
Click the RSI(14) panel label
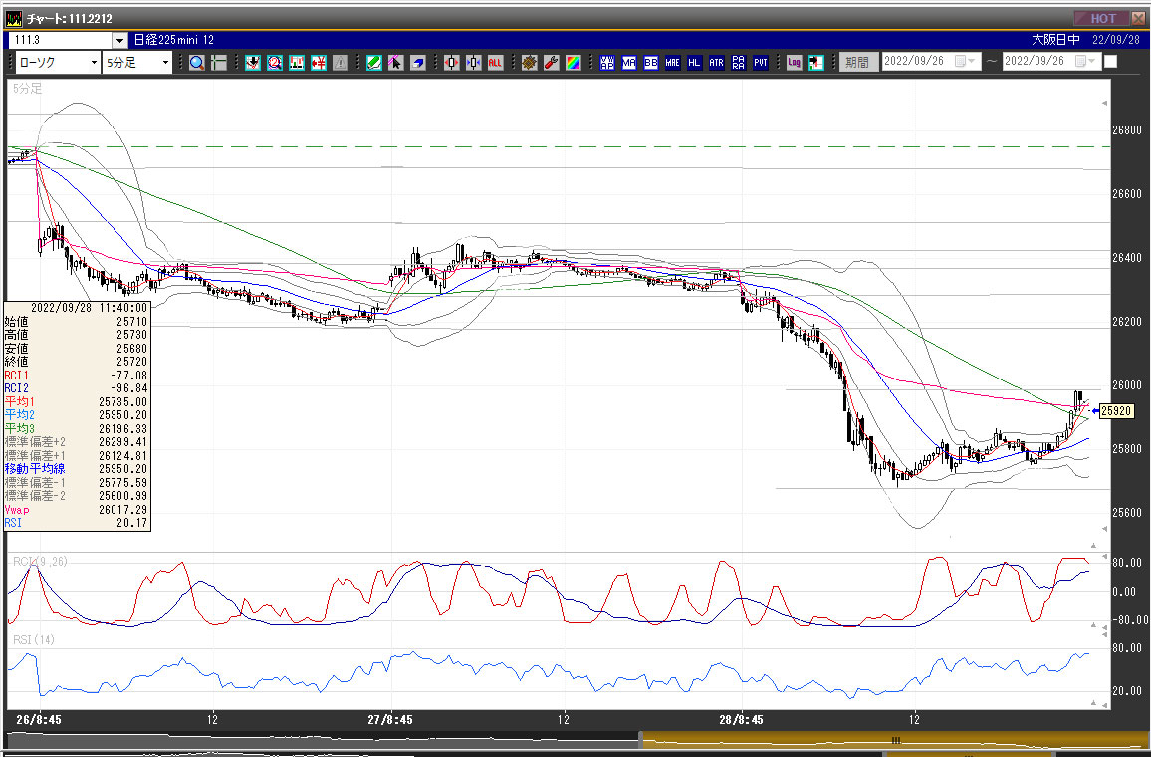point(34,640)
